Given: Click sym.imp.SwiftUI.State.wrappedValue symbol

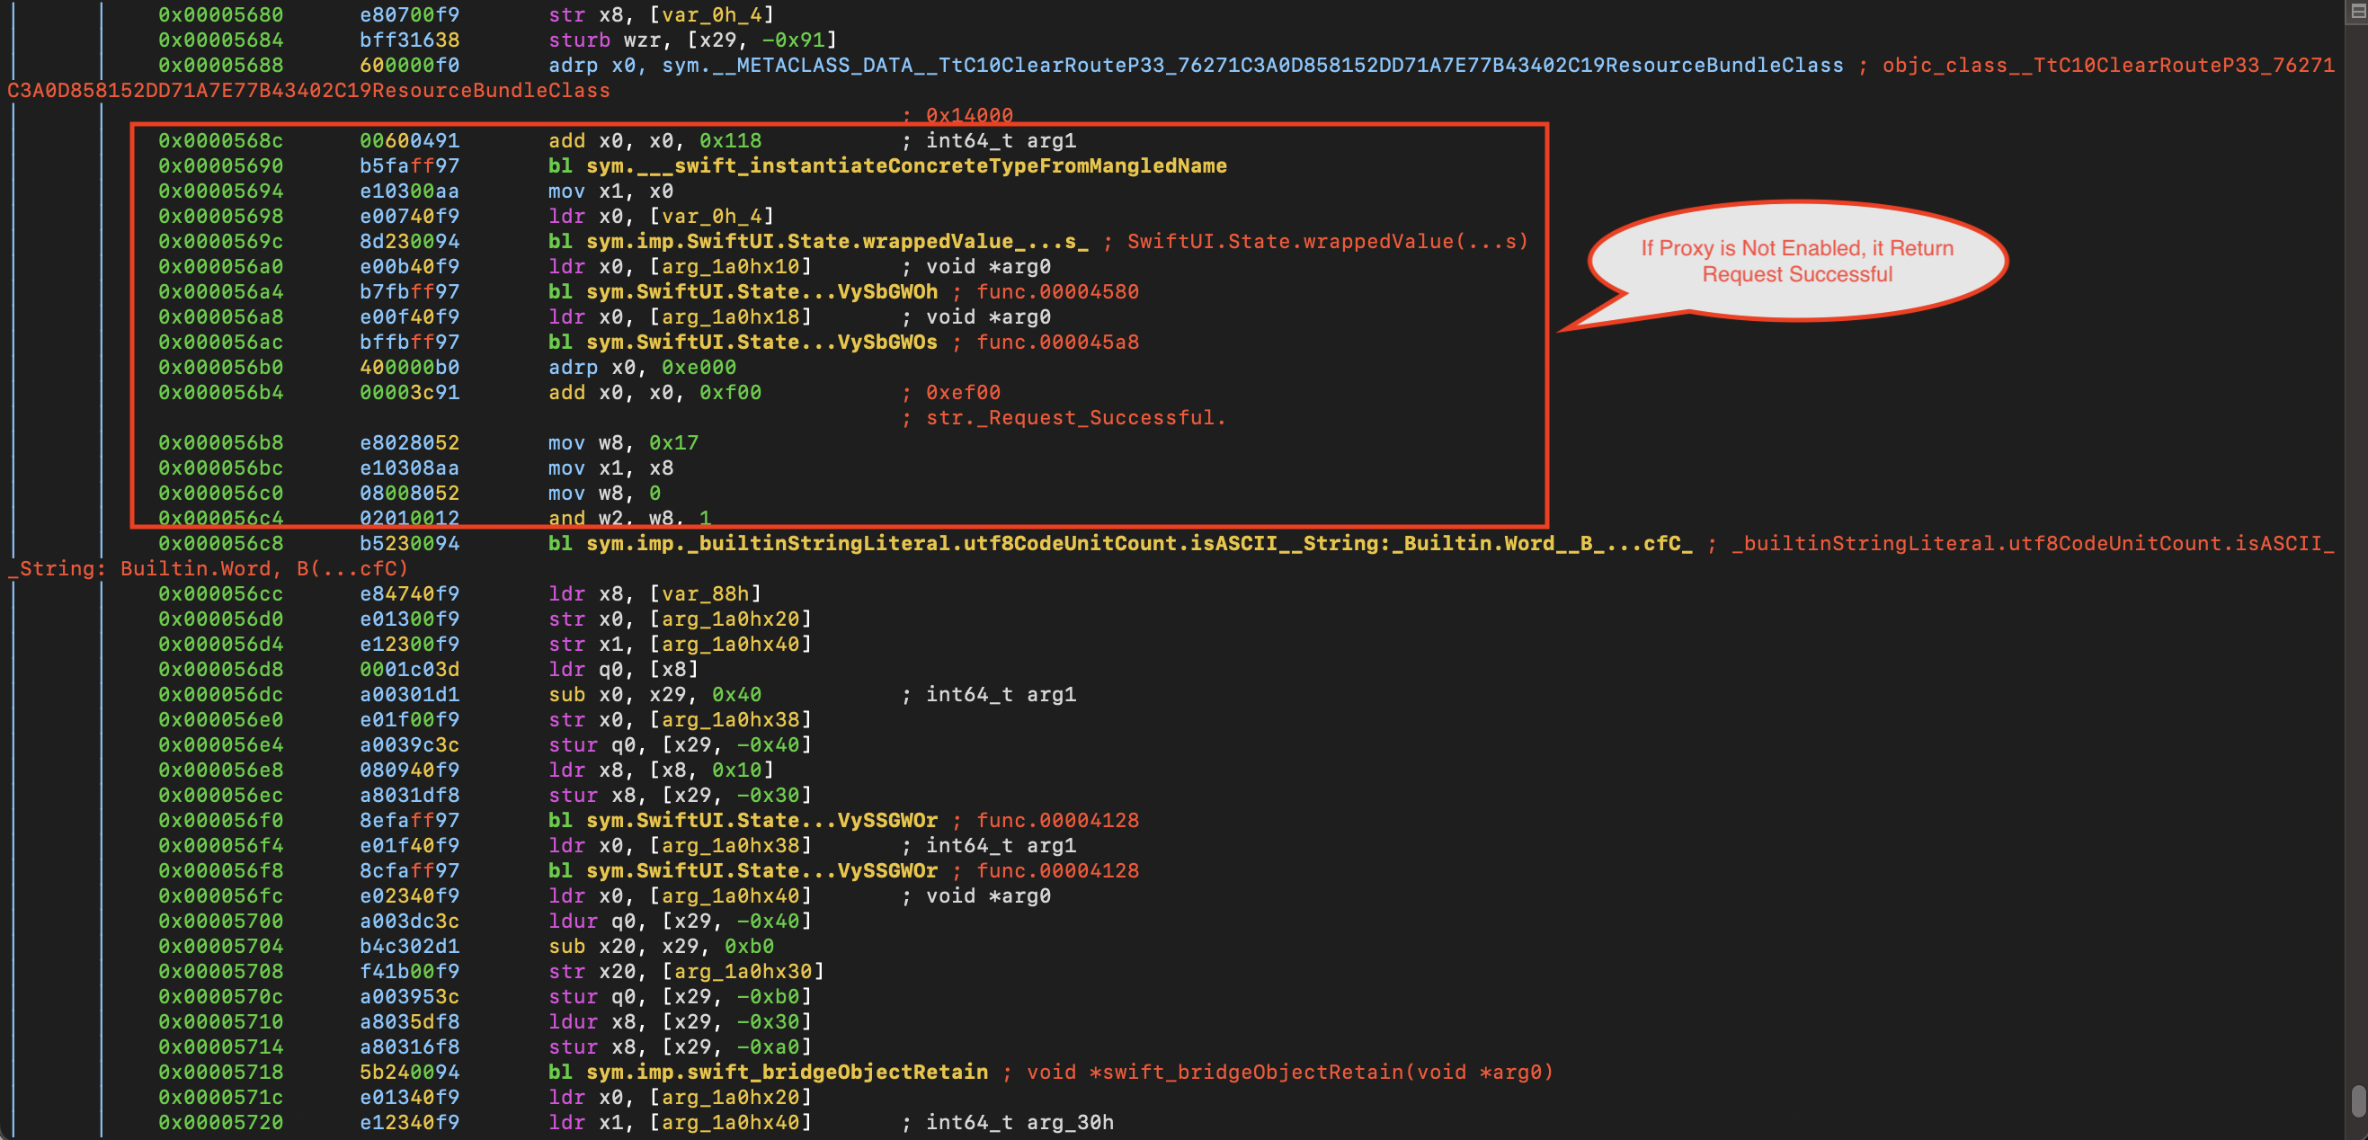Looking at the screenshot, I should click(836, 242).
